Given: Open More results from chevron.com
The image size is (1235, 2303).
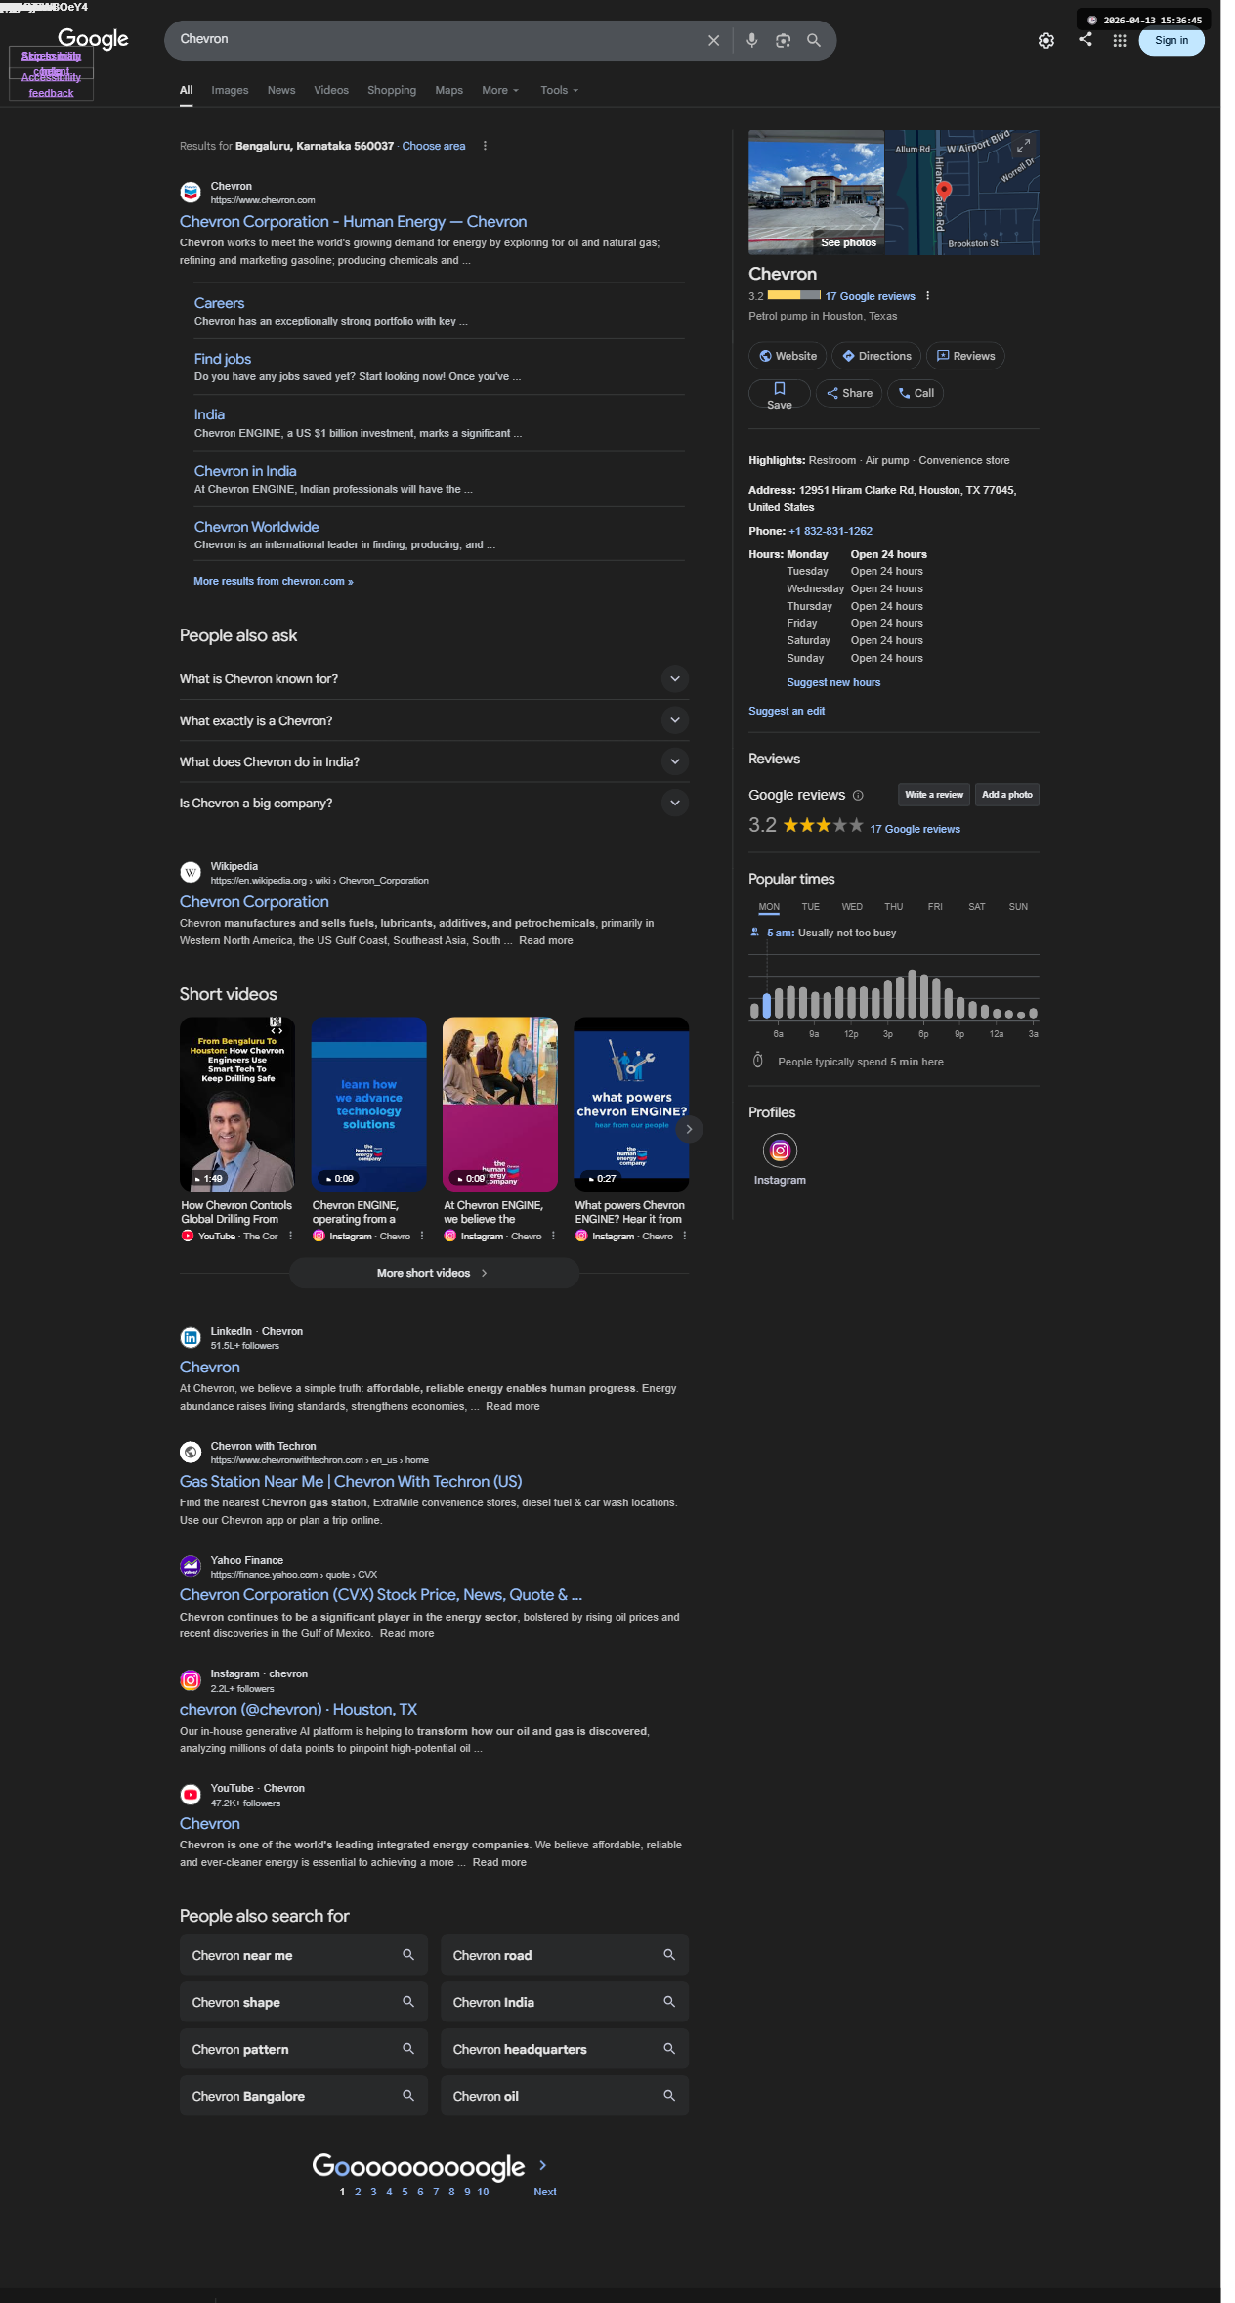Looking at the screenshot, I should [274, 581].
